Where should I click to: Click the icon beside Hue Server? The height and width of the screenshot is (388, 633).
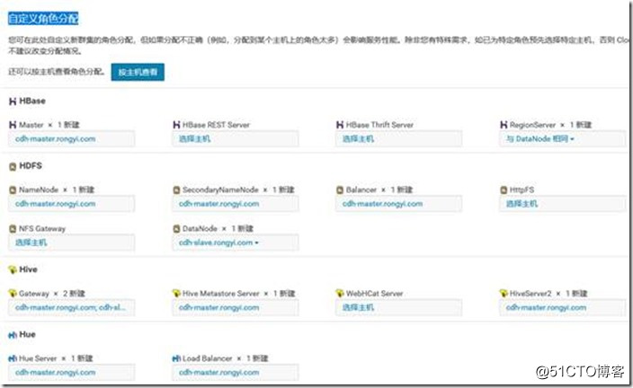point(13,358)
